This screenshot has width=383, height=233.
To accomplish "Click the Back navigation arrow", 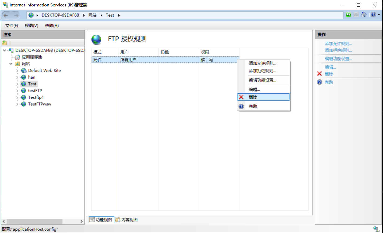I will pos(6,15).
